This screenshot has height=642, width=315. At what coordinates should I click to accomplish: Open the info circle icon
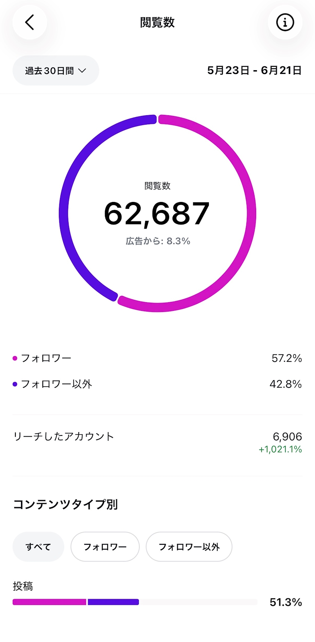(x=285, y=23)
